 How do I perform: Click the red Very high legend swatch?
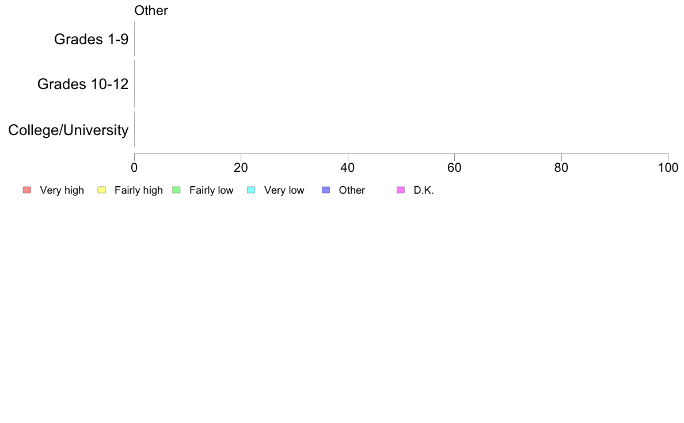click(x=26, y=190)
